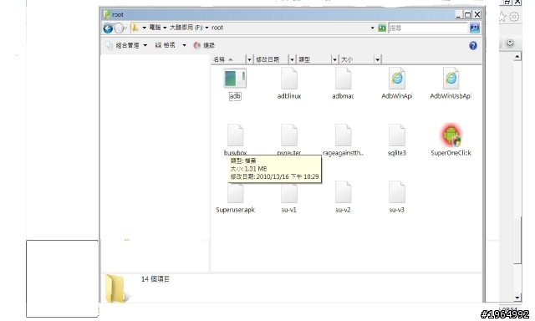535x321 pixels.
Task: Open the 類型 column filter dropdown
Action: (x=334, y=59)
